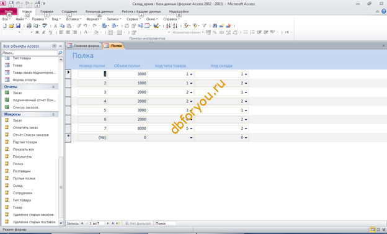Viewport: 387px width, 234px height.
Task: Click the Save floppy disk toolbar icon
Action: [18, 25]
